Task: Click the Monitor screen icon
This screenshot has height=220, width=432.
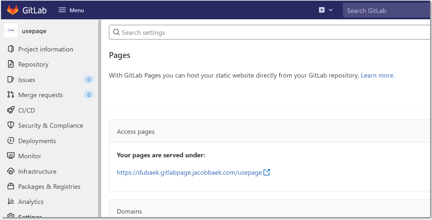Action: pyautogui.click(x=11, y=156)
